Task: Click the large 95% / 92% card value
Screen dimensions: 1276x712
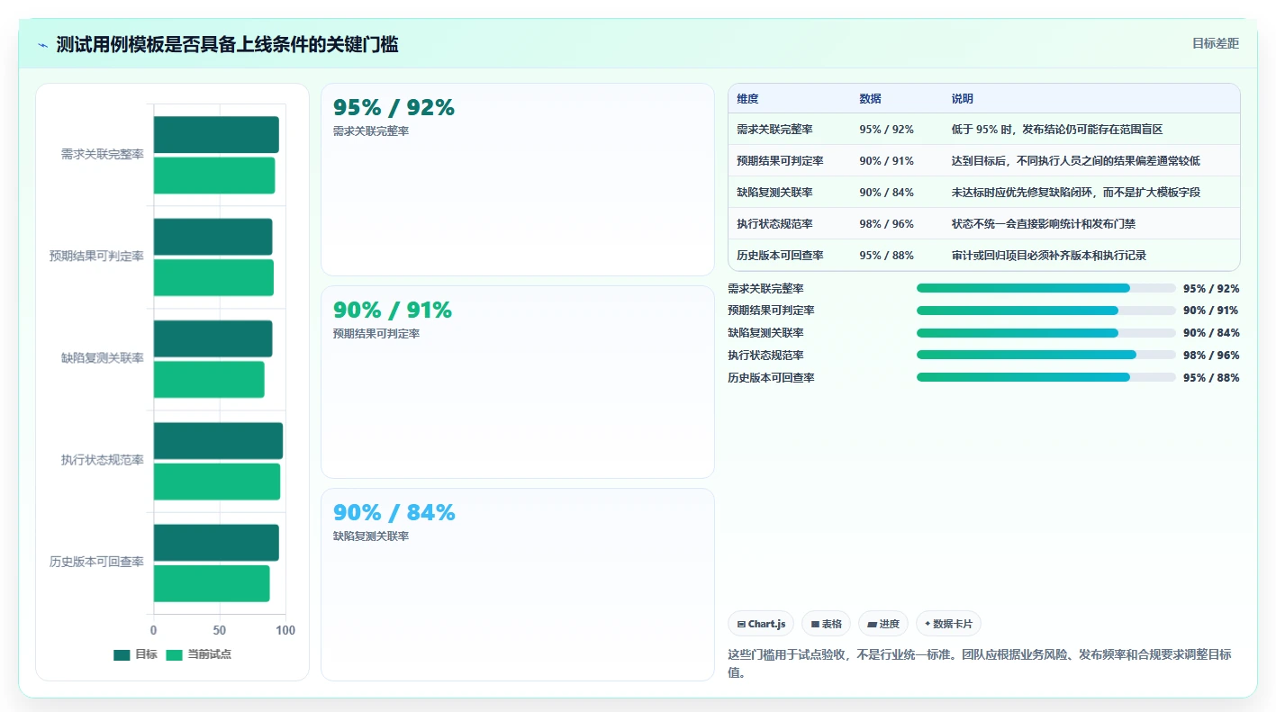Action: 394,108
